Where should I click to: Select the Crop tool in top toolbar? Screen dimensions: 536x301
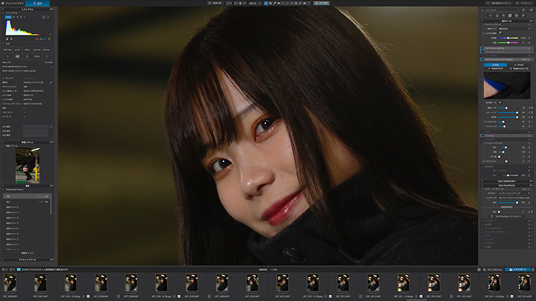point(270,3)
